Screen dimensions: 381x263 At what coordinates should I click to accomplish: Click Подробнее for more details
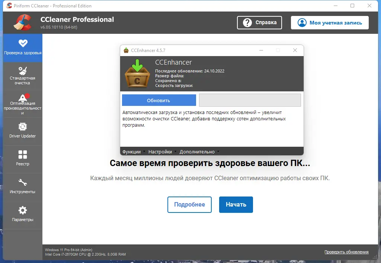point(189,204)
